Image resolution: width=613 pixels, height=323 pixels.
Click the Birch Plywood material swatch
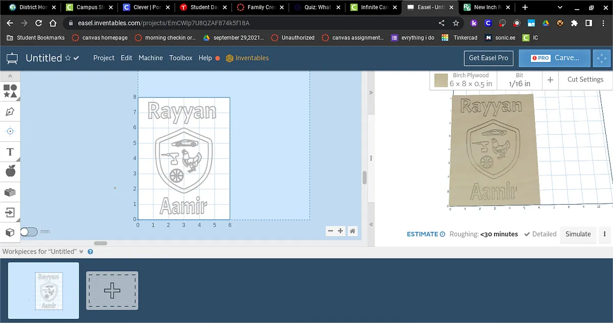coord(441,80)
